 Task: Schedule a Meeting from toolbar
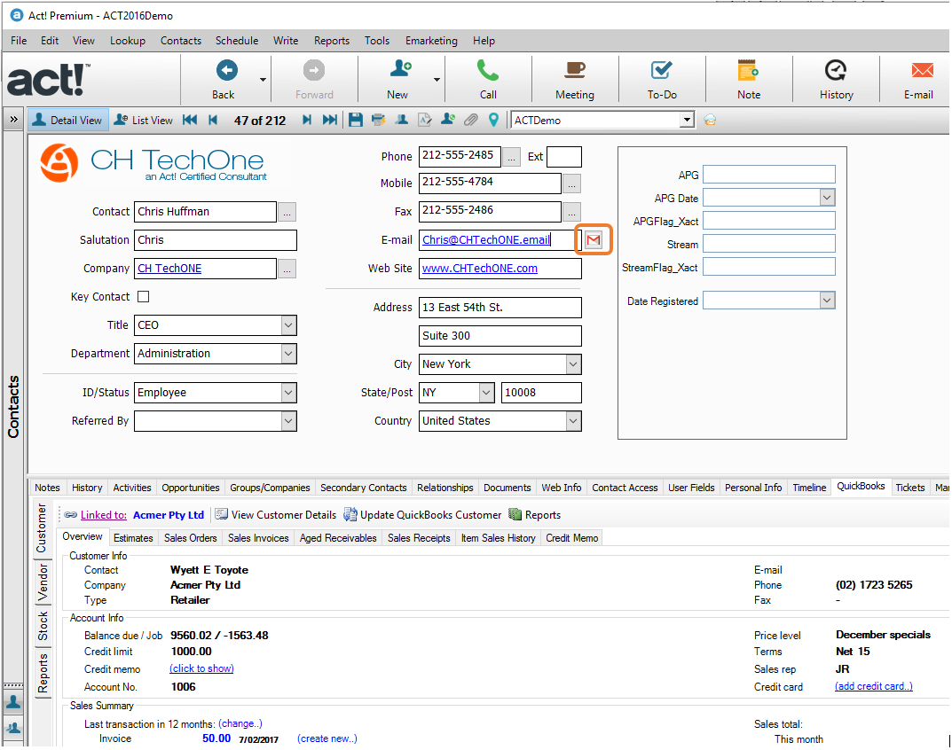point(574,80)
